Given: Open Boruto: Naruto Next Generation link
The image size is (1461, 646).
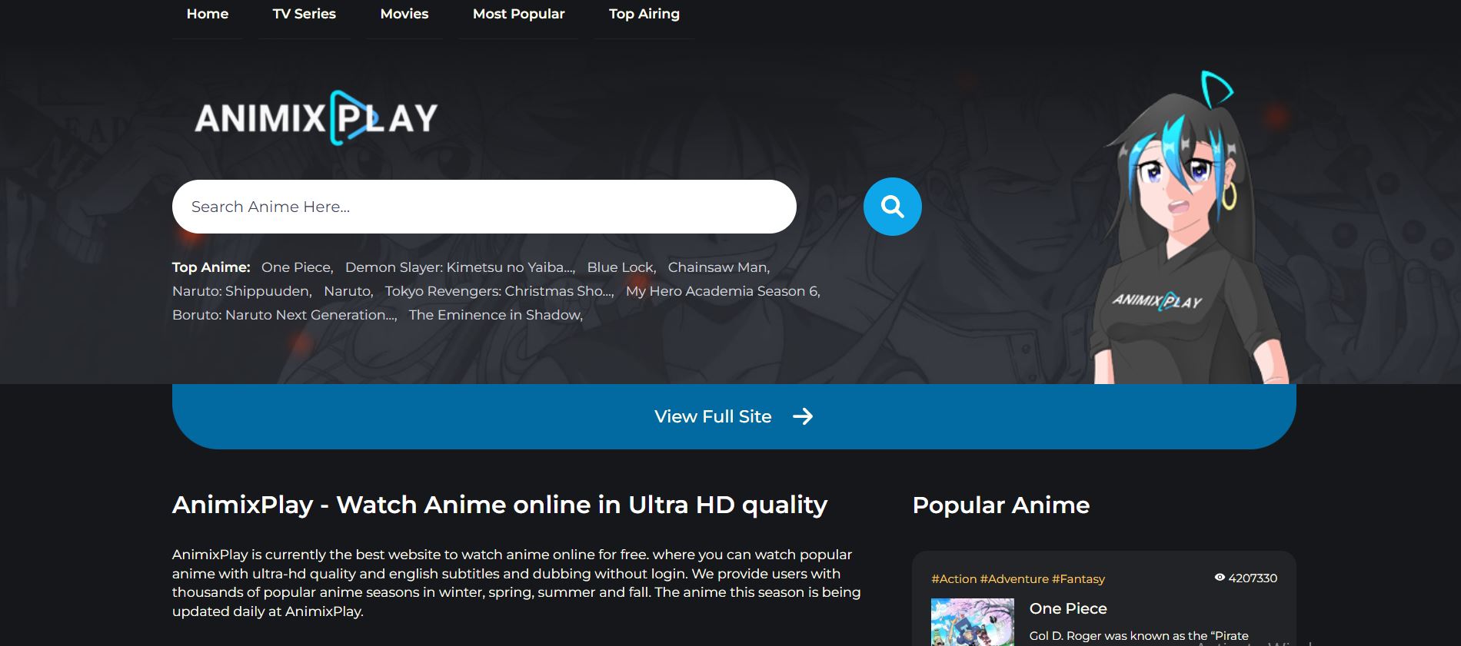Looking at the screenshot, I should tap(285, 315).
